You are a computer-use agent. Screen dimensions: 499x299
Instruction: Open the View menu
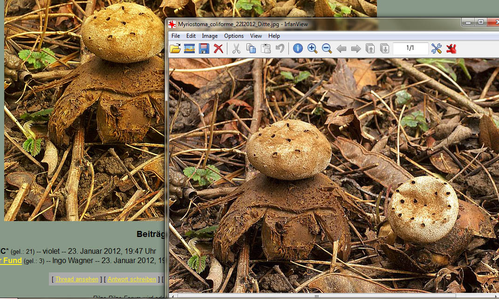[x=256, y=36]
